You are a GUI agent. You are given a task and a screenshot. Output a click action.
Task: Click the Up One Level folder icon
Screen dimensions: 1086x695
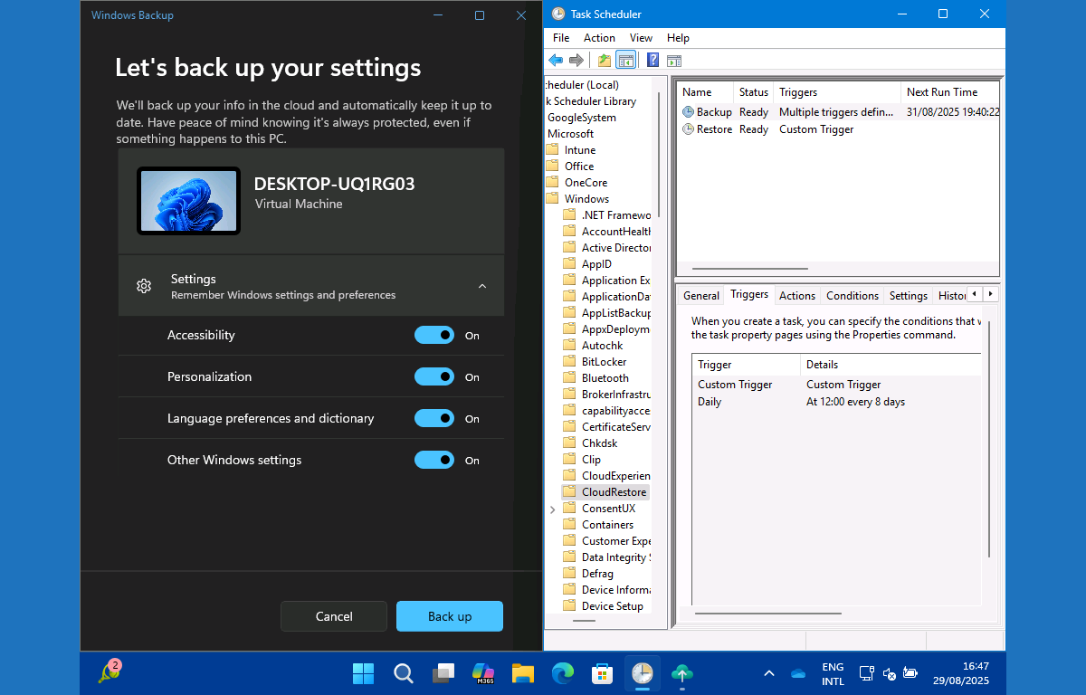[x=604, y=61]
